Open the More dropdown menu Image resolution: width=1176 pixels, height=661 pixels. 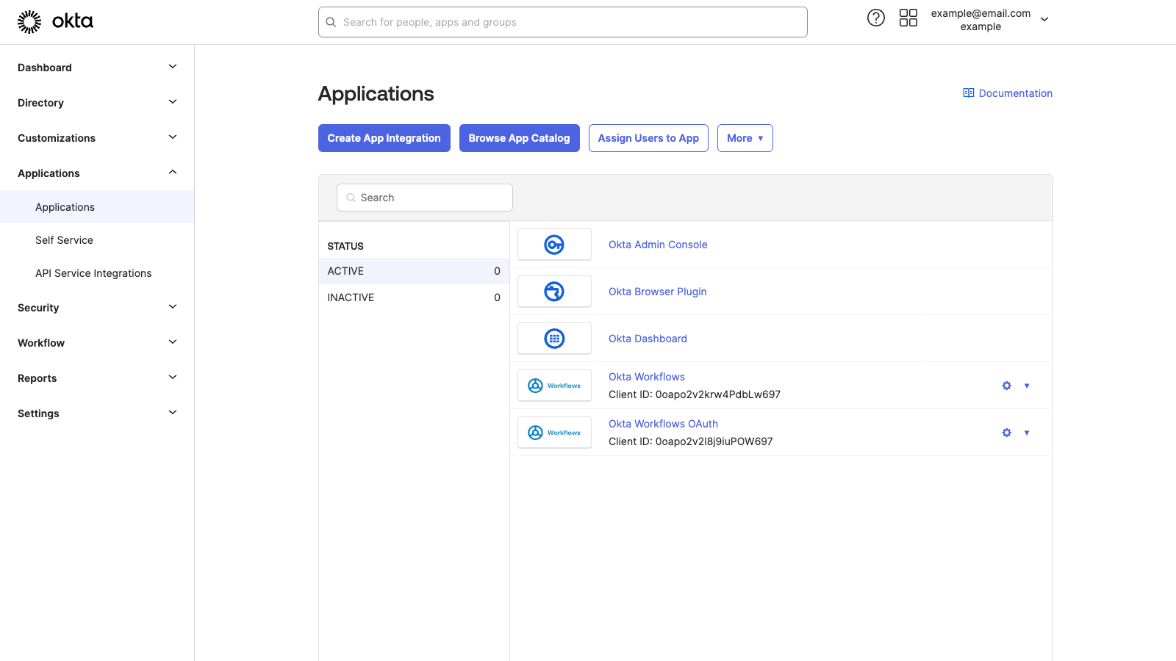(x=745, y=138)
